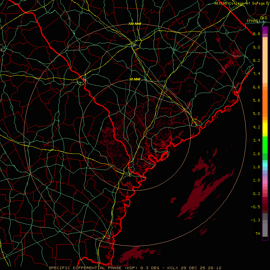Click the 3.4 scale value label
The height and width of the screenshot is (270, 270).
coord(256,140)
